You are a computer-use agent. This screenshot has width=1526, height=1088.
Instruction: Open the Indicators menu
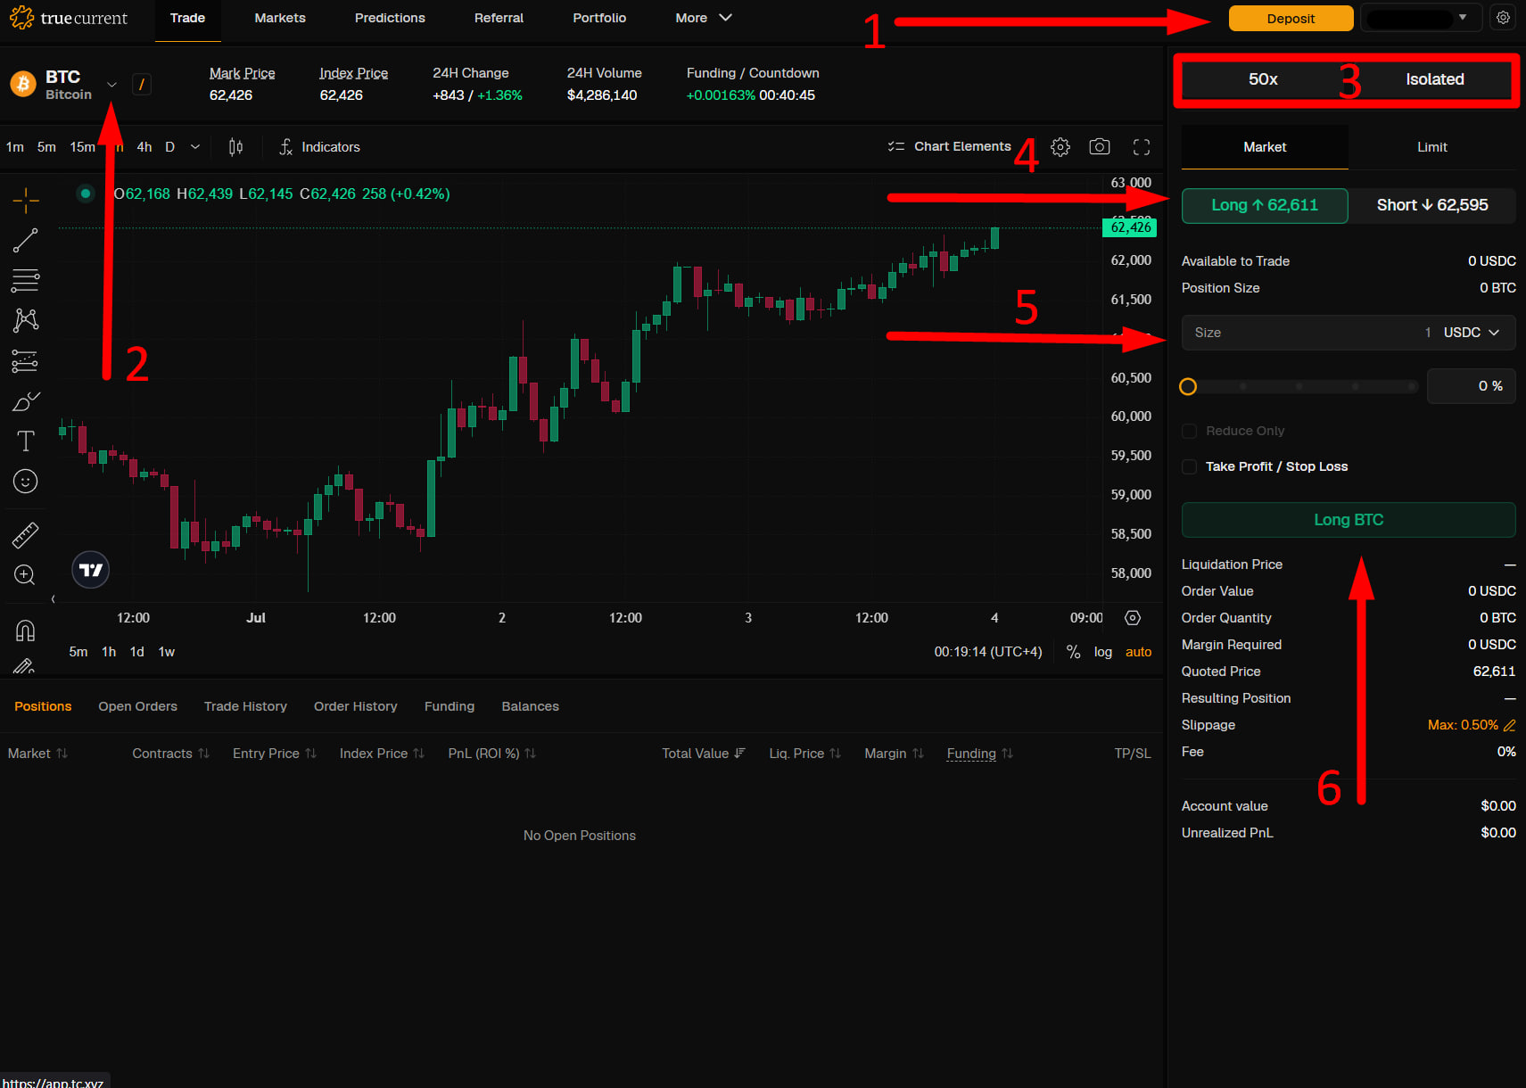point(319,147)
